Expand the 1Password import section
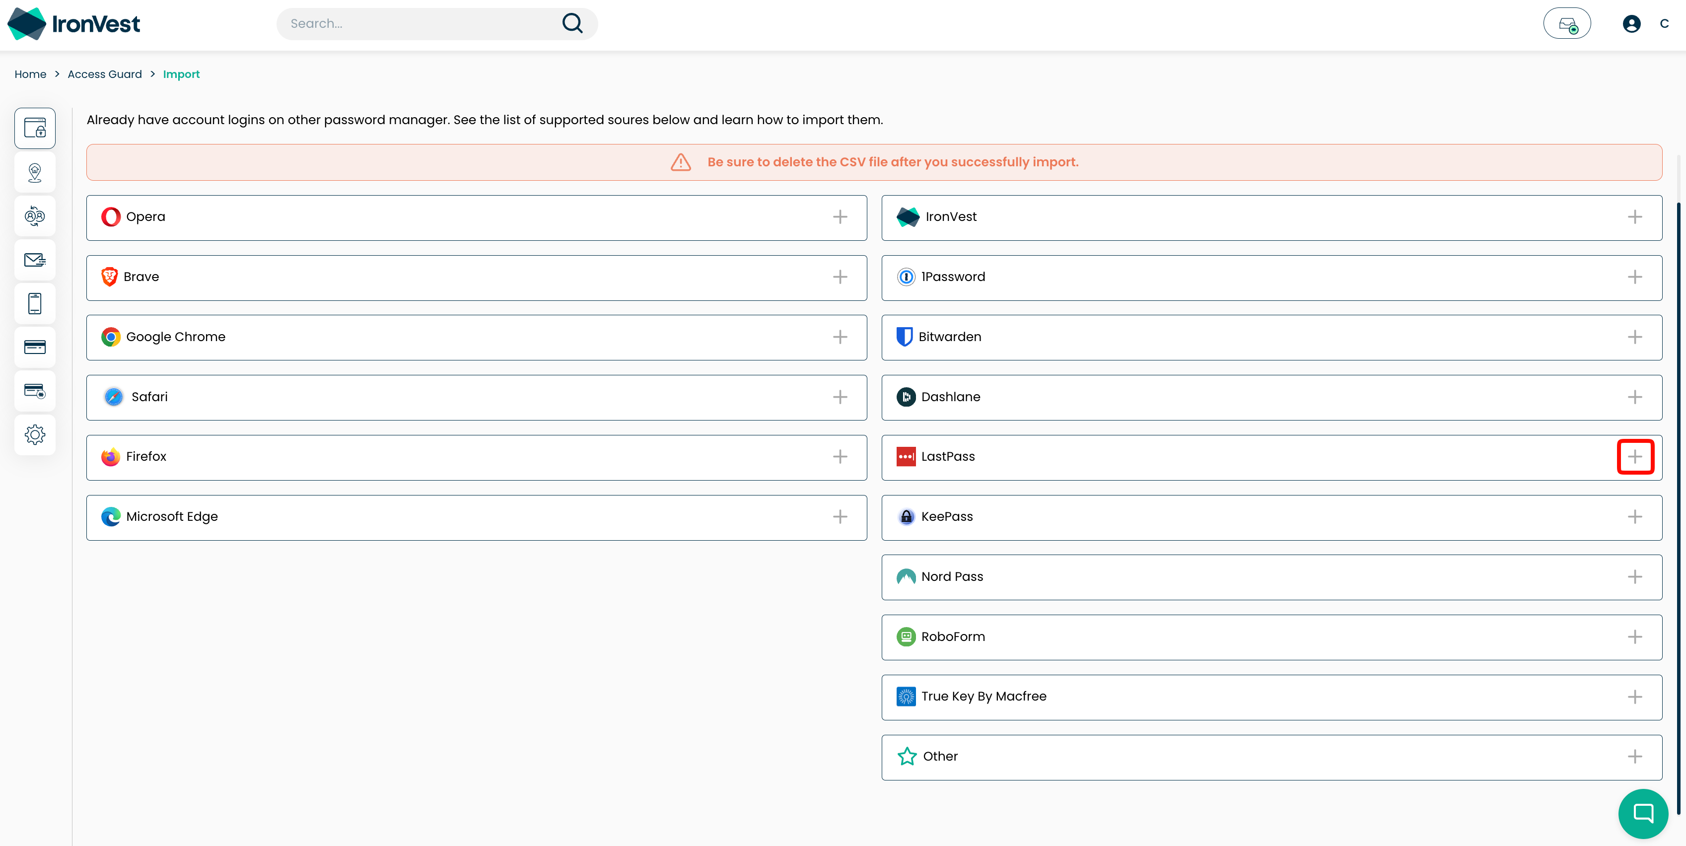The height and width of the screenshot is (846, 1686). 1634,277
